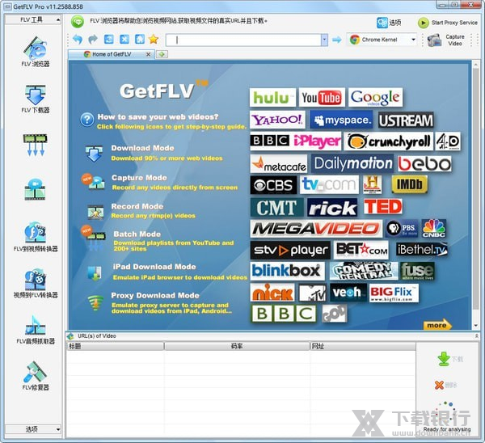Viewport: 485px width, 443px height.
Task: Open a new browser tab
Action: coord(162,54)
